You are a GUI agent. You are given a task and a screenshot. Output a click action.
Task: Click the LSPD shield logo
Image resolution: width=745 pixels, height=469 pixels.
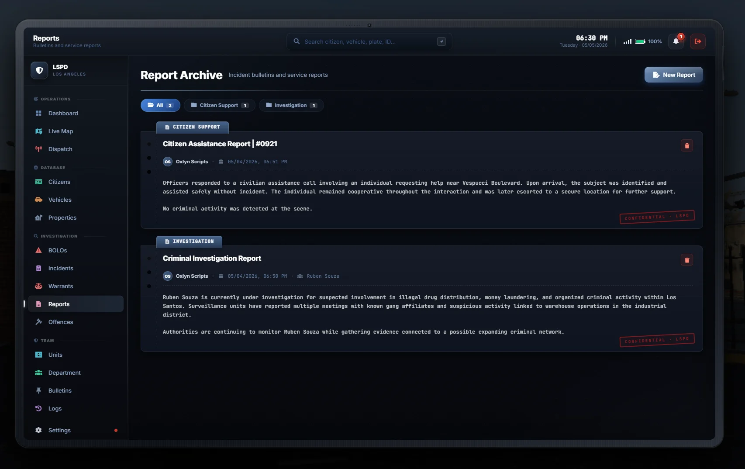click(x=39, y=70)
